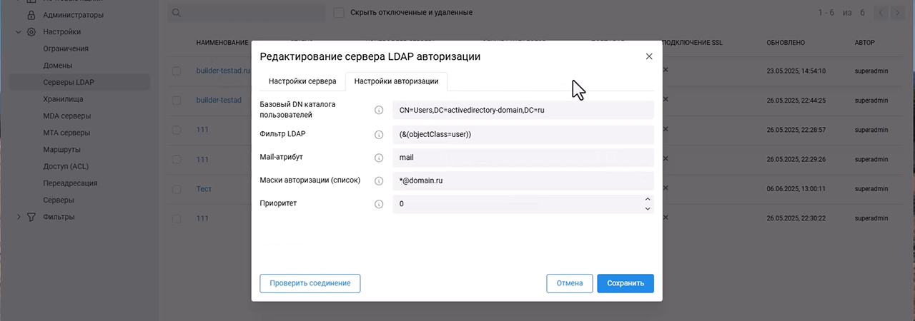Collapse the Настройки tree section
915x321 pixels.
point(19,32)
